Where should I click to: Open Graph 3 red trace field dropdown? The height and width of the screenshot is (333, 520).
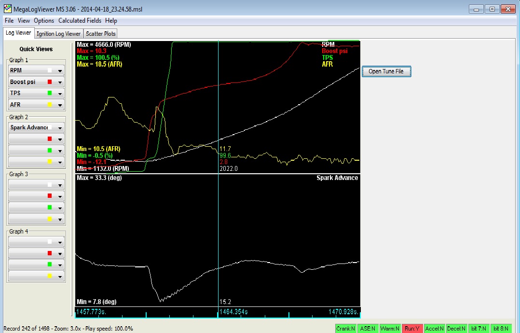pyautogui.click(x=36, y=196)
